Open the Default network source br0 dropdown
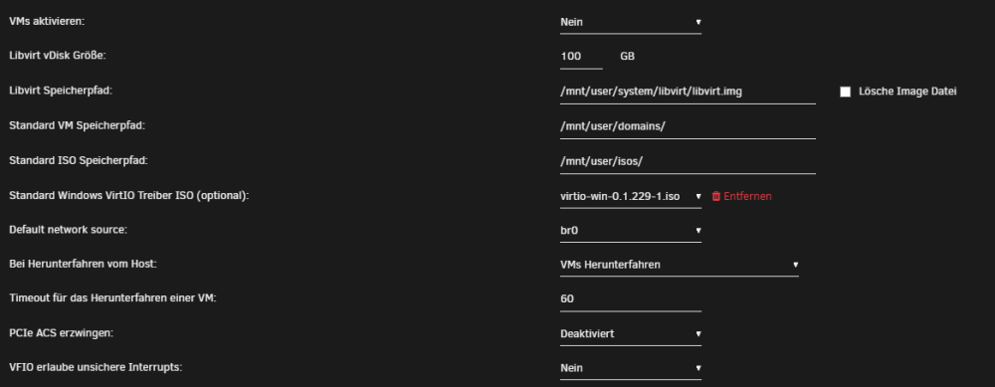This screenshot has width=995, height=387. click(631, 230)
